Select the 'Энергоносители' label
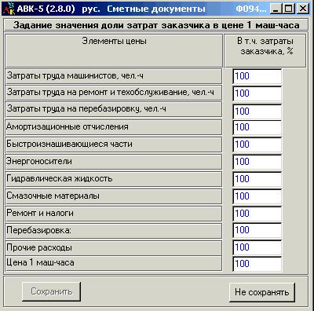Screen dimensions: 314x311 pos(114,162)
